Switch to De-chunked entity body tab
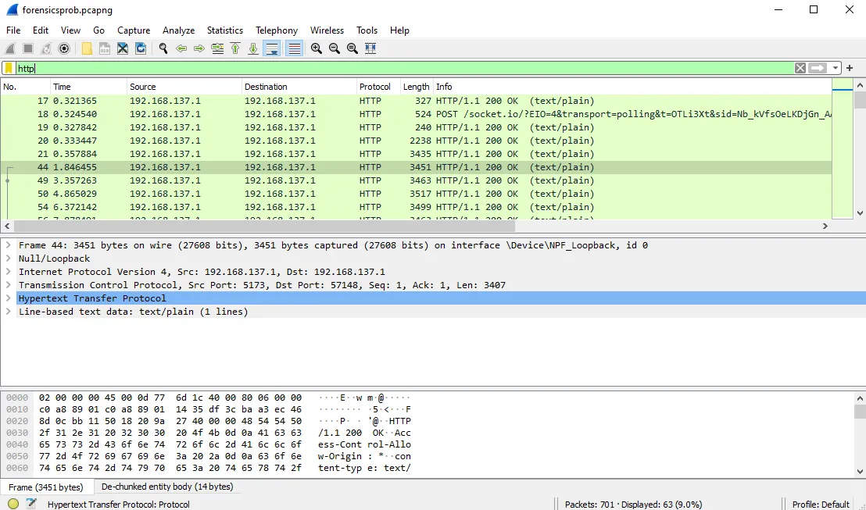 pos(167,487)
